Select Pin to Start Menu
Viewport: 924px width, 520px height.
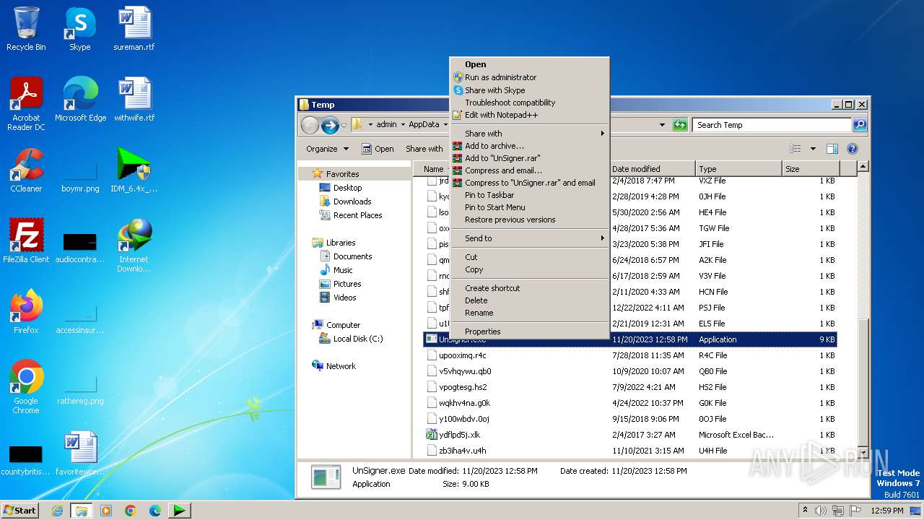coord(529,207)
